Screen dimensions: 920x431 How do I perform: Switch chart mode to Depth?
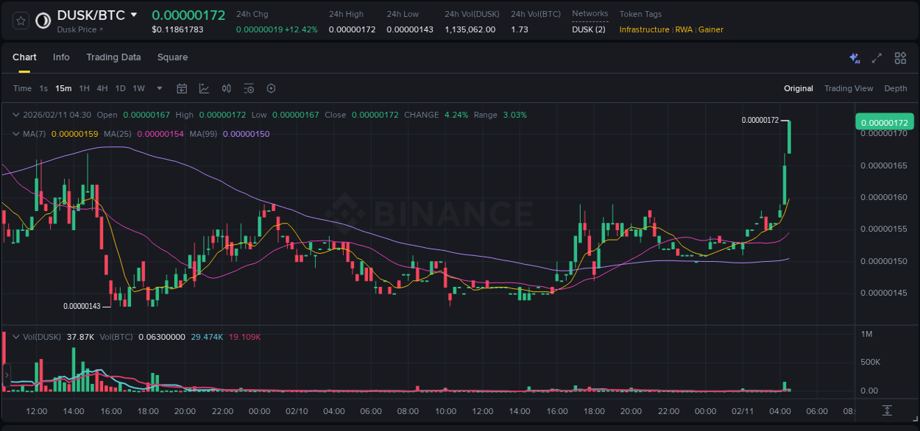[895, 88]
